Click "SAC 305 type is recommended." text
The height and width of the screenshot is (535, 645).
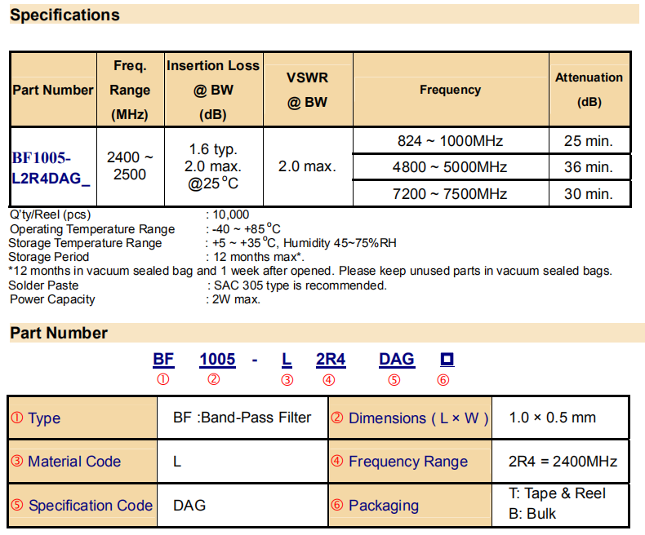click(300, 285)
